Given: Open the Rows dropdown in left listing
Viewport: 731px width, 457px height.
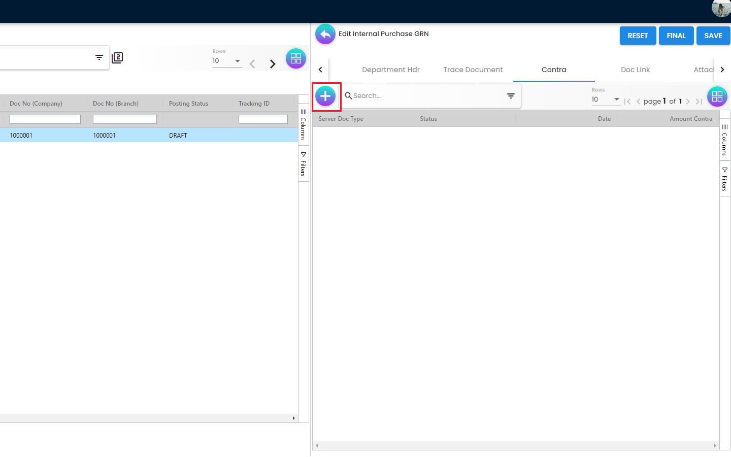Looking at the screenshot, I should [226, 61].
